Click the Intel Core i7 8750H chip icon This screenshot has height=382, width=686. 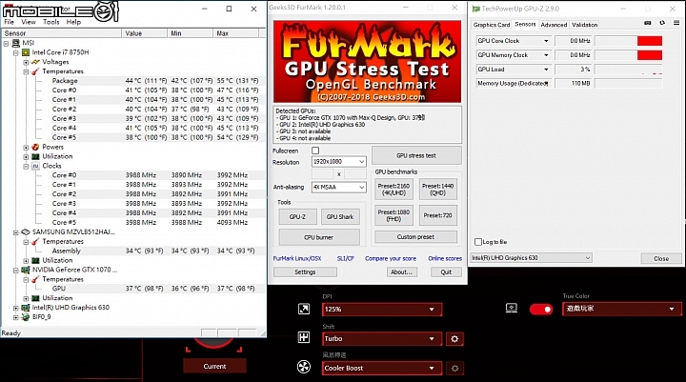point(26,52)
